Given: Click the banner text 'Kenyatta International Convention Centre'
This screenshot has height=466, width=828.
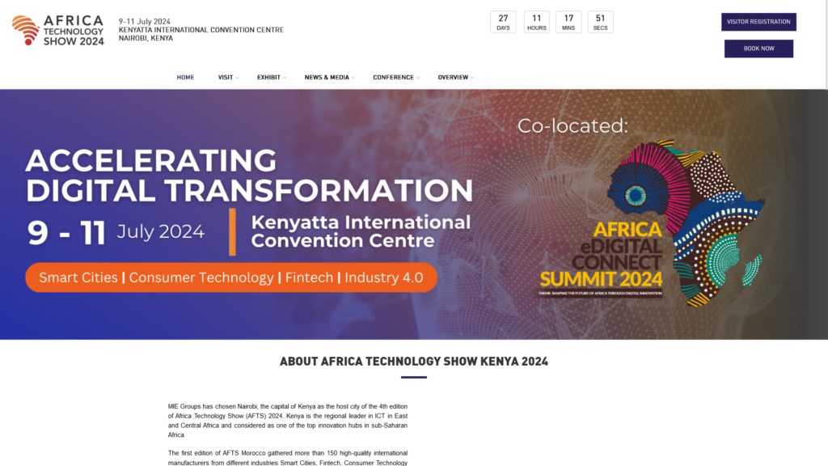Looking at the screenshot, I should click(x=361, y=231).
